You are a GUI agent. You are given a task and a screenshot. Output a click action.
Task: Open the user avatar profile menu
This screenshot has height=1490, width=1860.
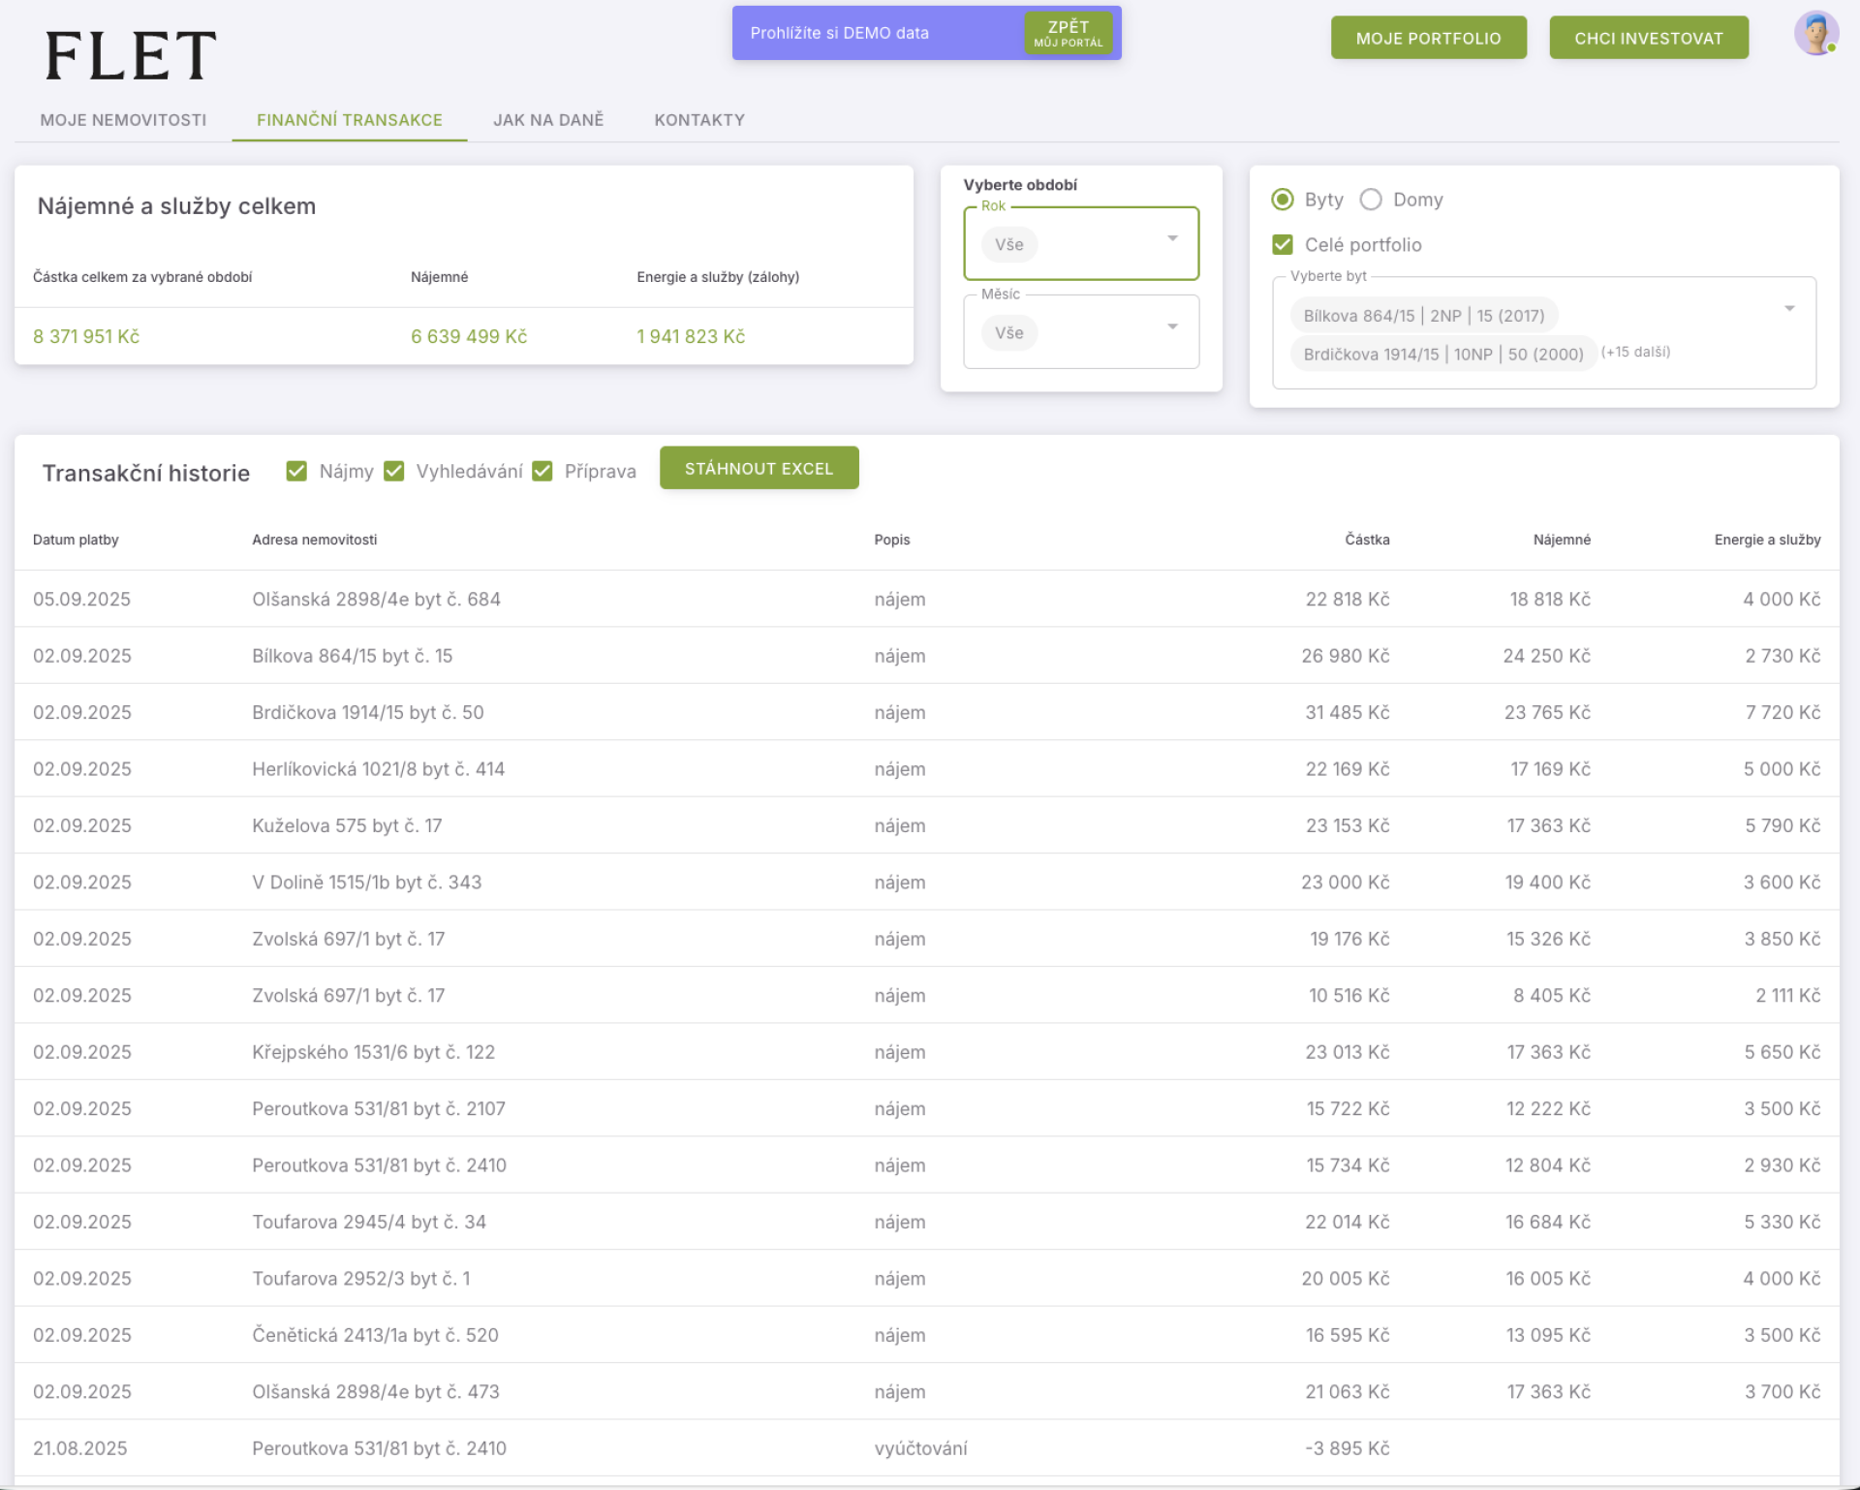coord(1815,34)
